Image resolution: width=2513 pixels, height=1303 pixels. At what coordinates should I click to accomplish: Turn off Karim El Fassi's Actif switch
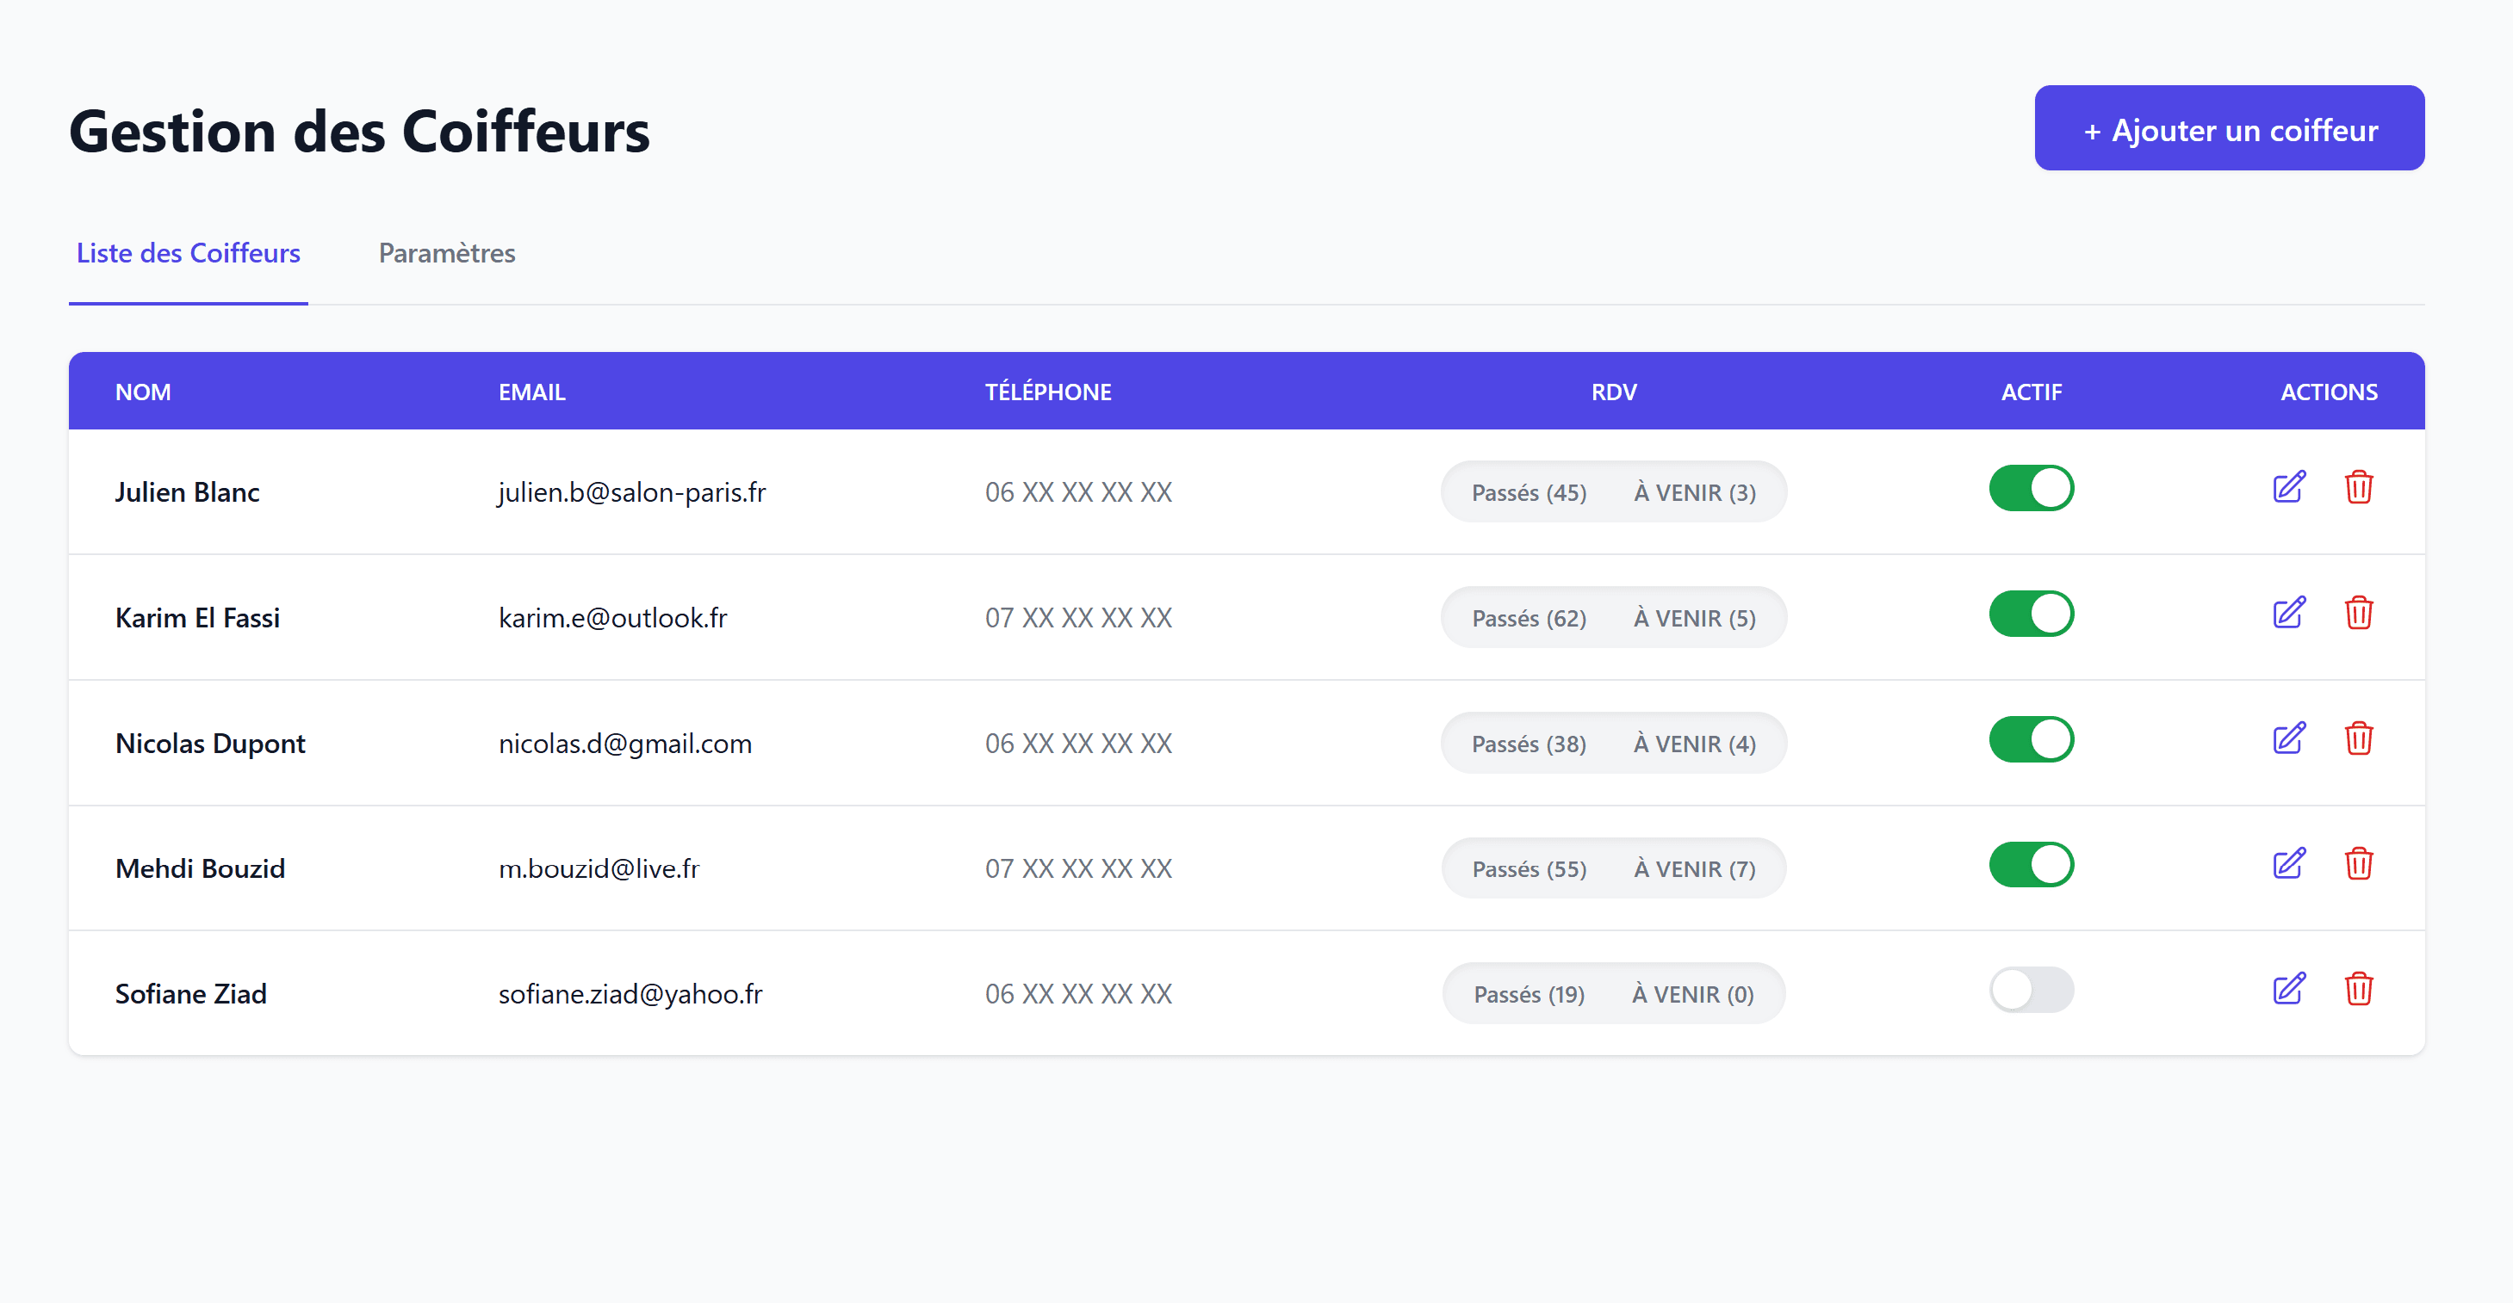coord(2031,614)
